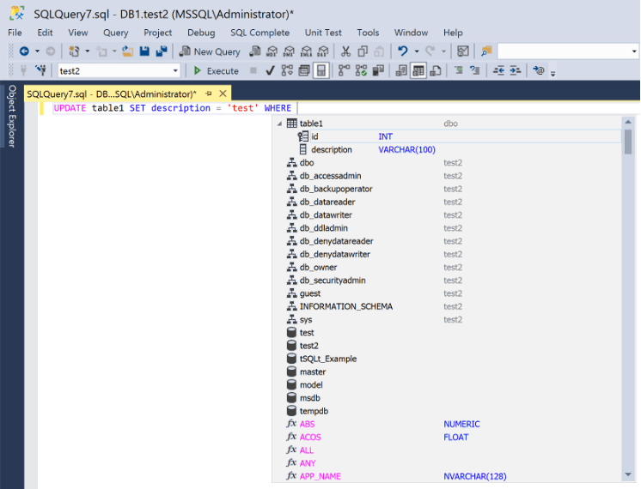Open the Query menu
This screenshot has width=641, height=489.
pyautogui.click(x=116, y=33)
